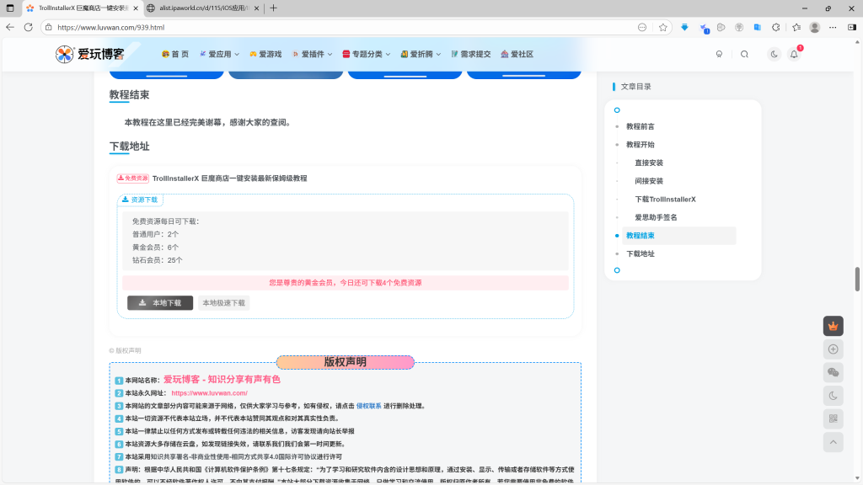Open a new browser tab
Screen dimensions: 863x485
tap(274, 8)
